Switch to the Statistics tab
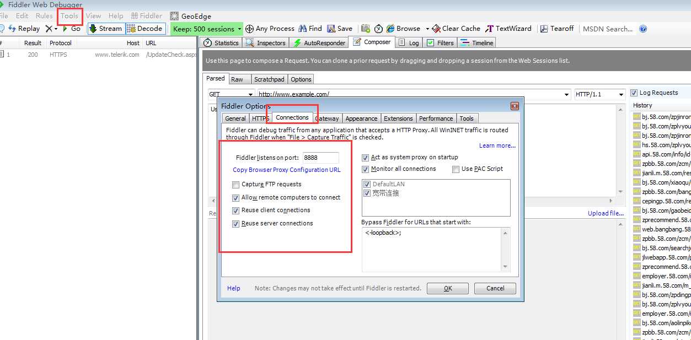The width and height of the screenshot is (691, 340). [221, 42]
